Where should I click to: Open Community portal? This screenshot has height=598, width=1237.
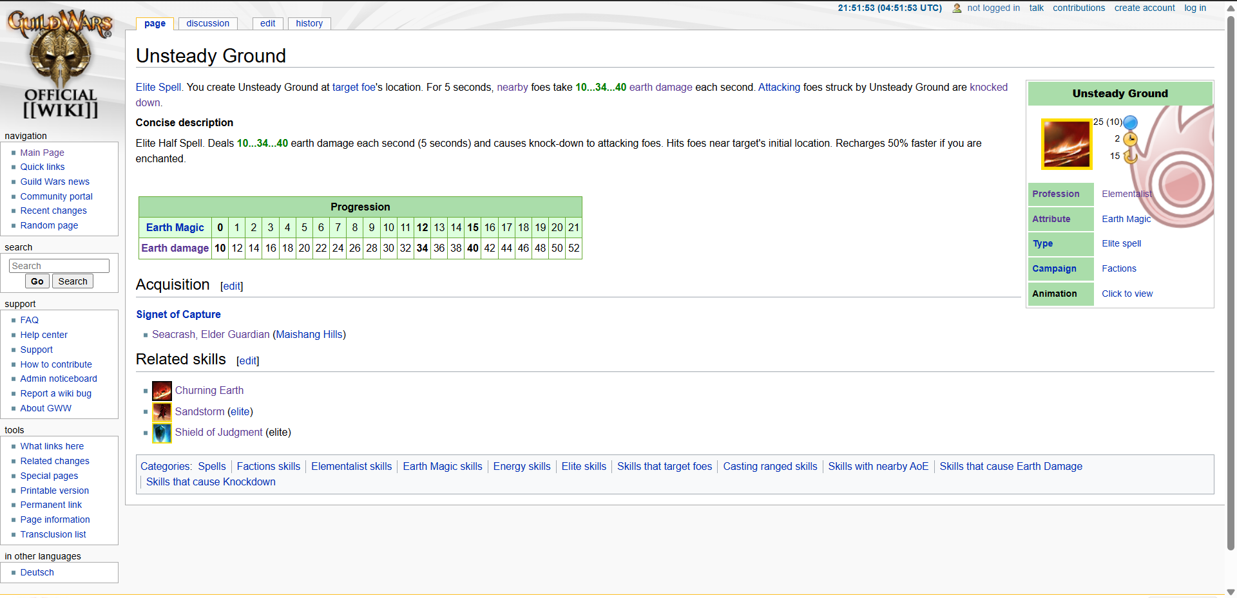point(56,196)
